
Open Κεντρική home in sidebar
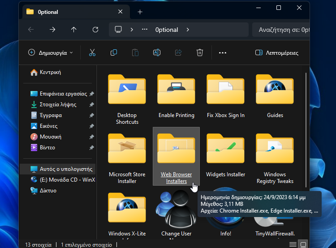tap(45, 72)
